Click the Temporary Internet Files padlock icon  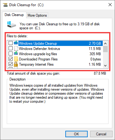pos(16,64)
